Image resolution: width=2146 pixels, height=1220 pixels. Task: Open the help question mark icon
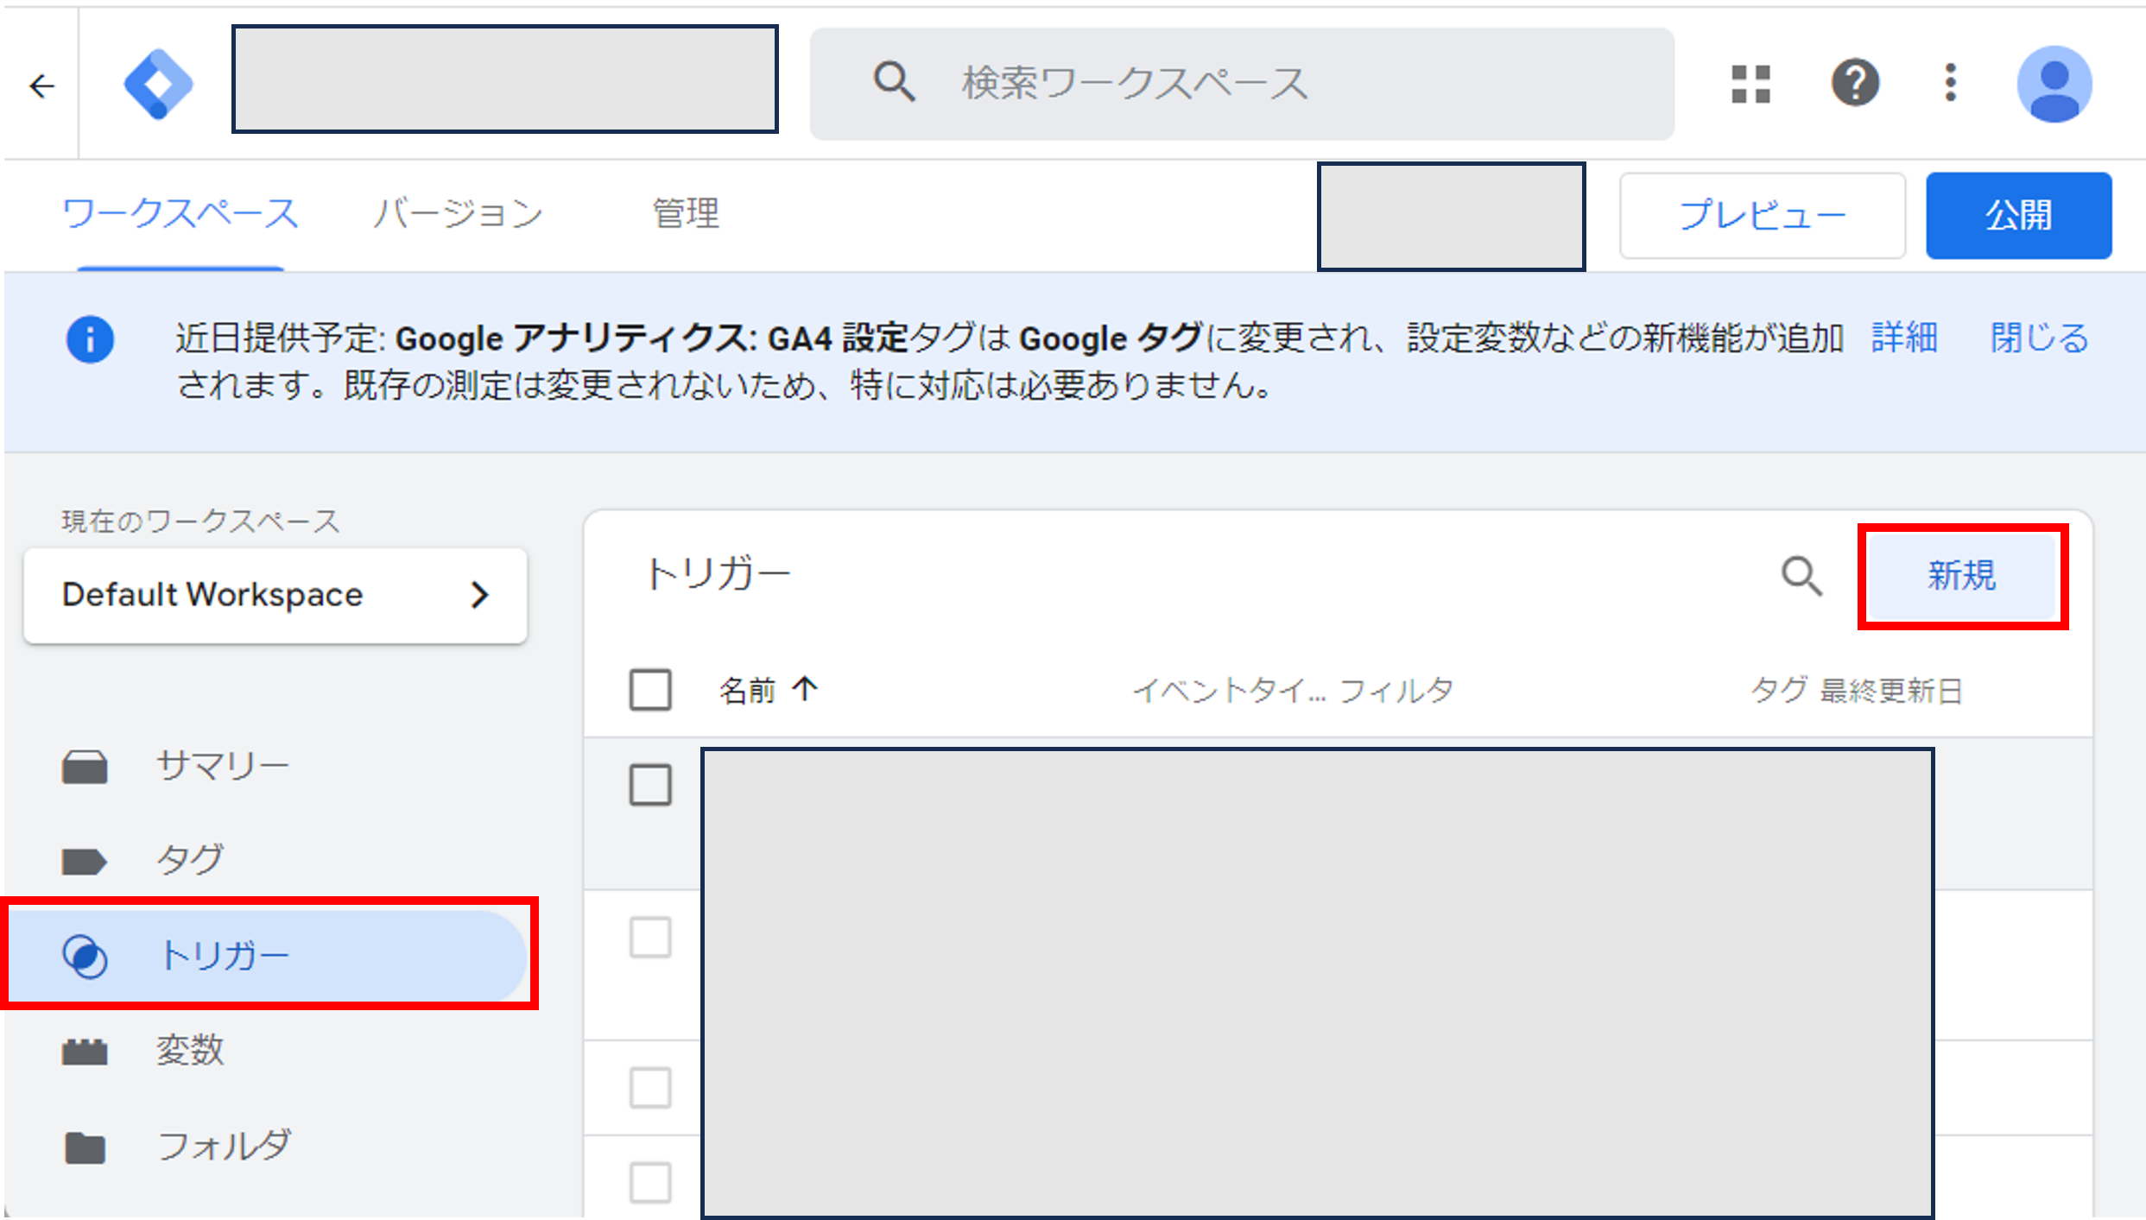point(1855,83)
